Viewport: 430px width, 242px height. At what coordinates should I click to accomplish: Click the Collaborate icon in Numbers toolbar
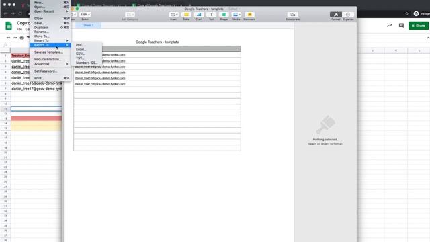tap(293, 15)
